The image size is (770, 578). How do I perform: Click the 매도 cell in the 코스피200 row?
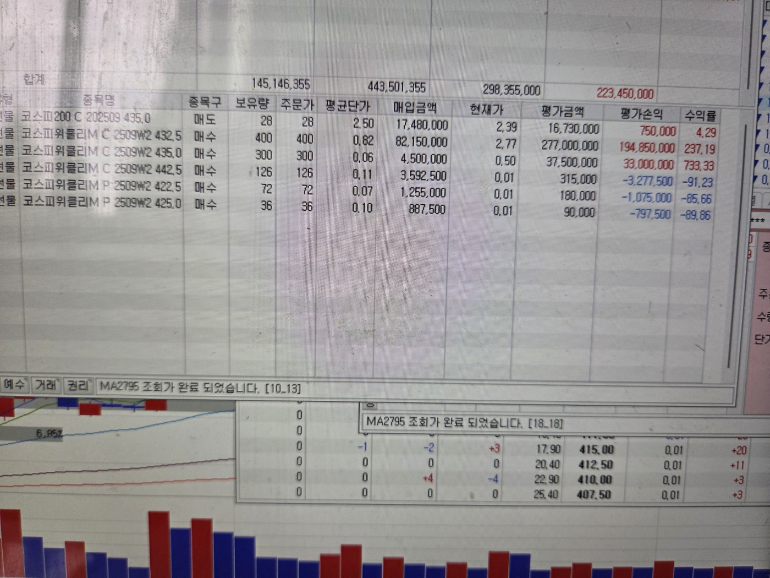[x=205, y=119]
